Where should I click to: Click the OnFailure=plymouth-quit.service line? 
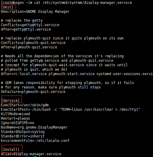[x=33, y=92]
